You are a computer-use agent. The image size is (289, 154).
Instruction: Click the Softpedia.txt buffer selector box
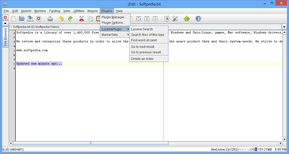(145, 27)
